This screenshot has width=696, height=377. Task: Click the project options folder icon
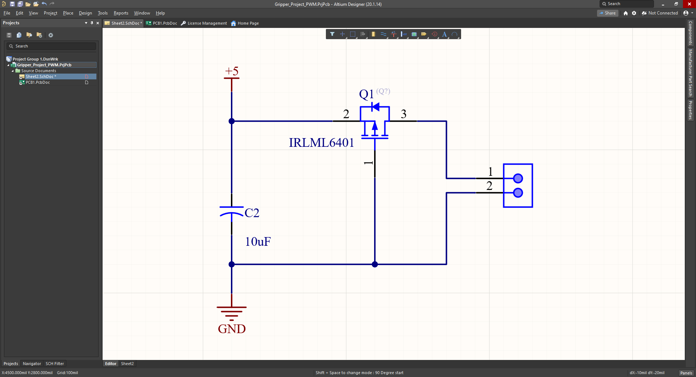coord(39,35)
